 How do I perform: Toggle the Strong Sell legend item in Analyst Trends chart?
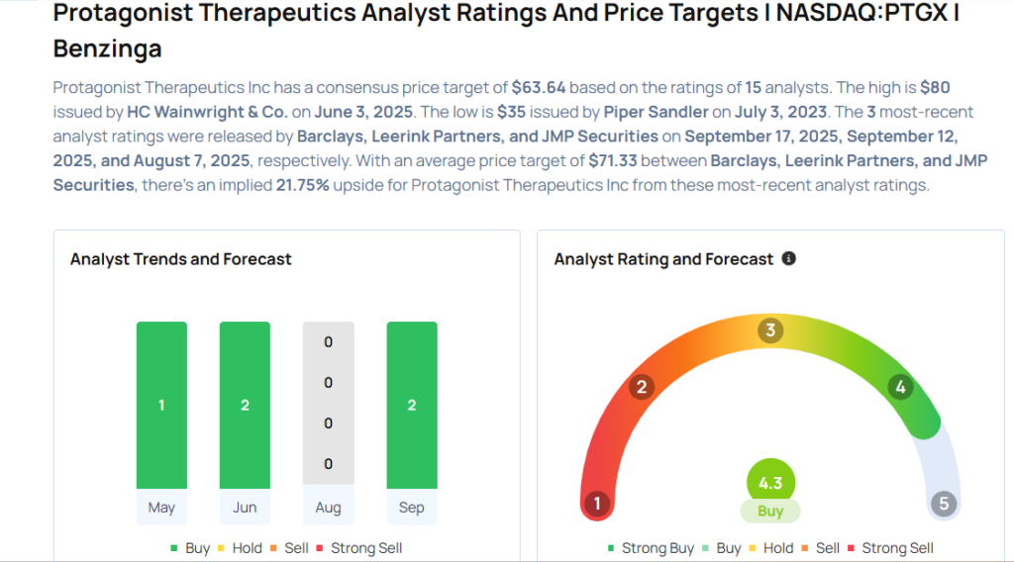click(359, 548)
